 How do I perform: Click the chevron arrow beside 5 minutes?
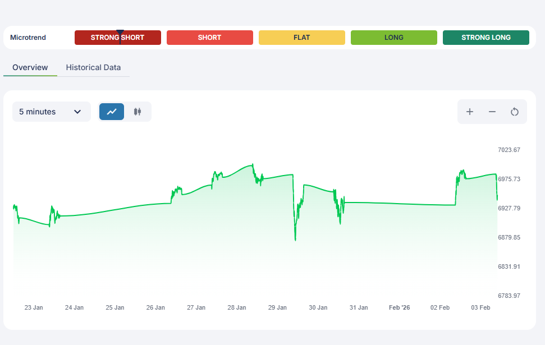click(x=77, y=112)
